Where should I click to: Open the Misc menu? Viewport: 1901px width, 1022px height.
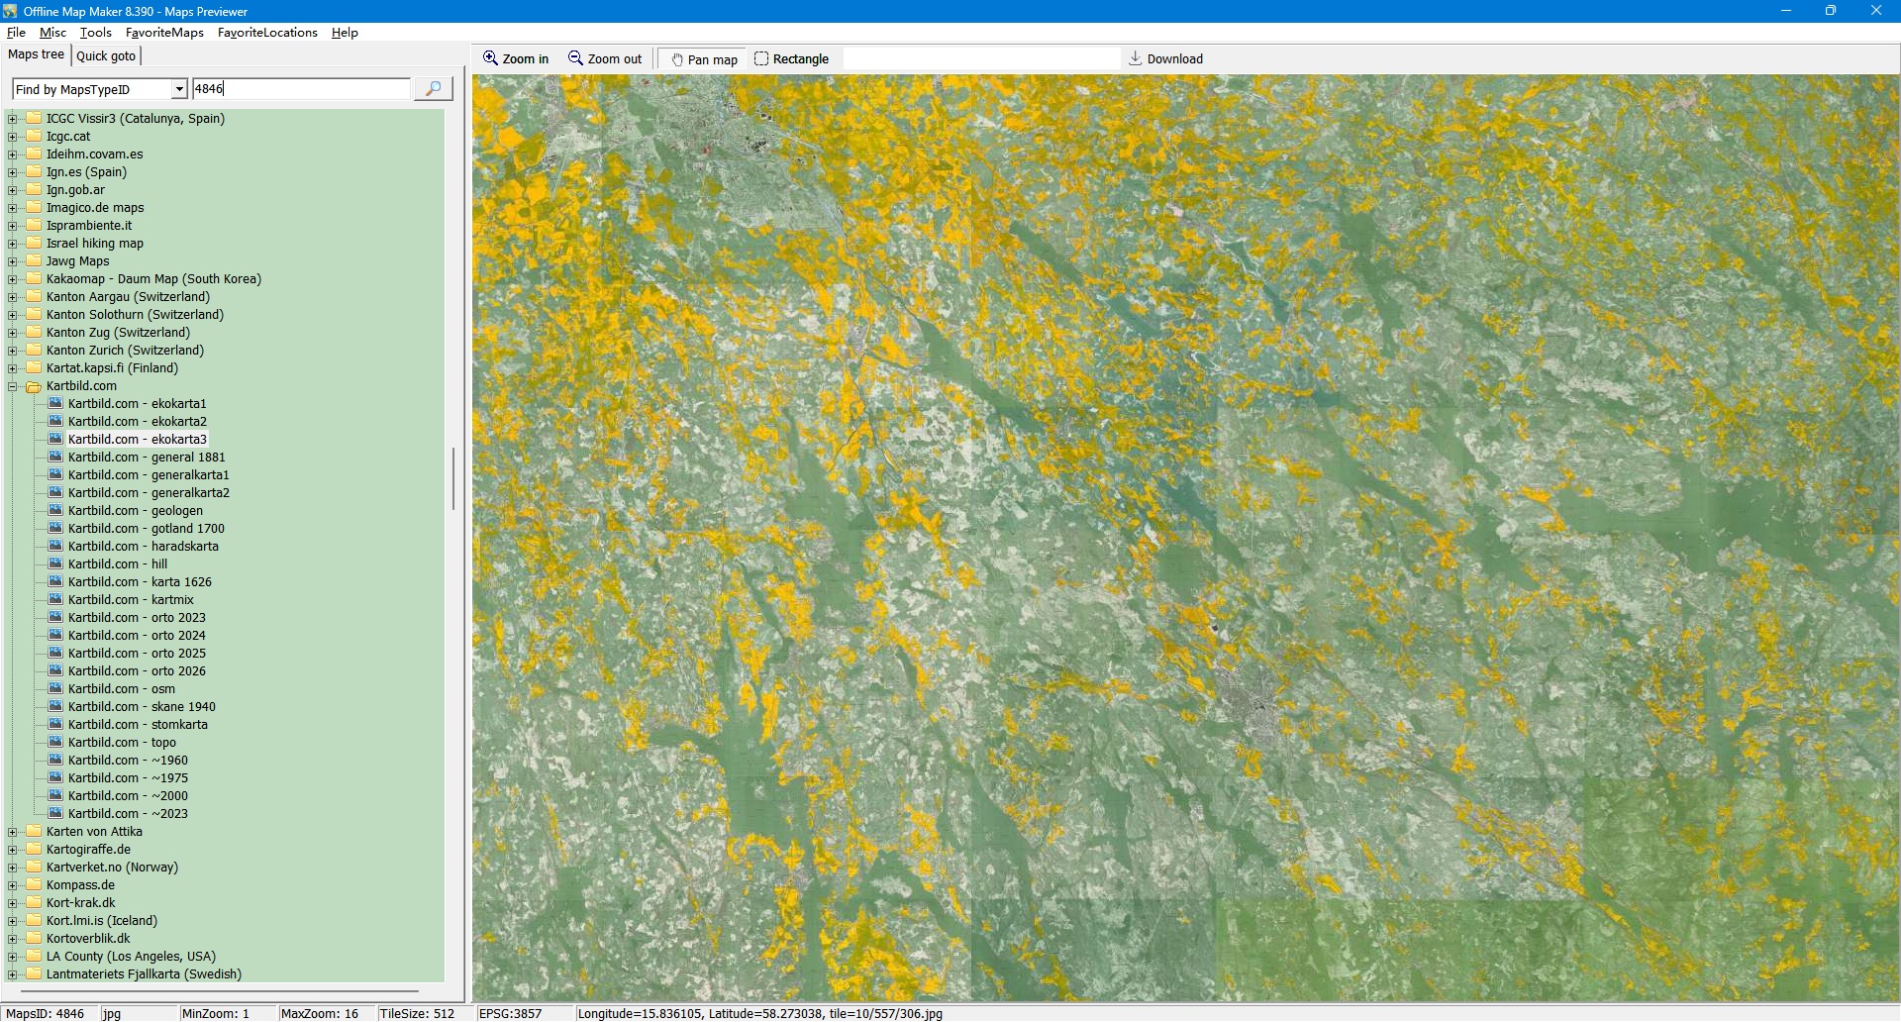pos(52,33)
